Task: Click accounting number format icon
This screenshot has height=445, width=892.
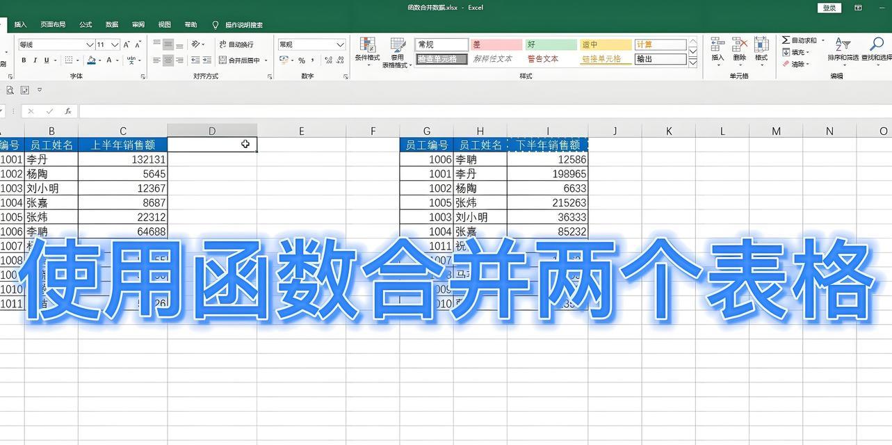Action: coord(283,60)
